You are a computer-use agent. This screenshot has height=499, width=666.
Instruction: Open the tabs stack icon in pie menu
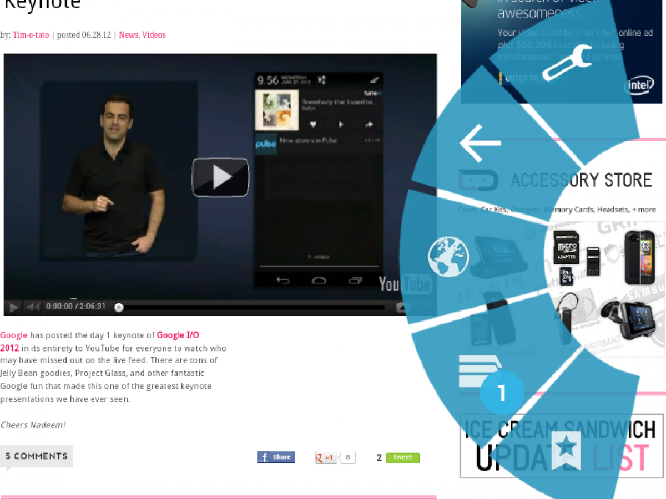point(480,371)
